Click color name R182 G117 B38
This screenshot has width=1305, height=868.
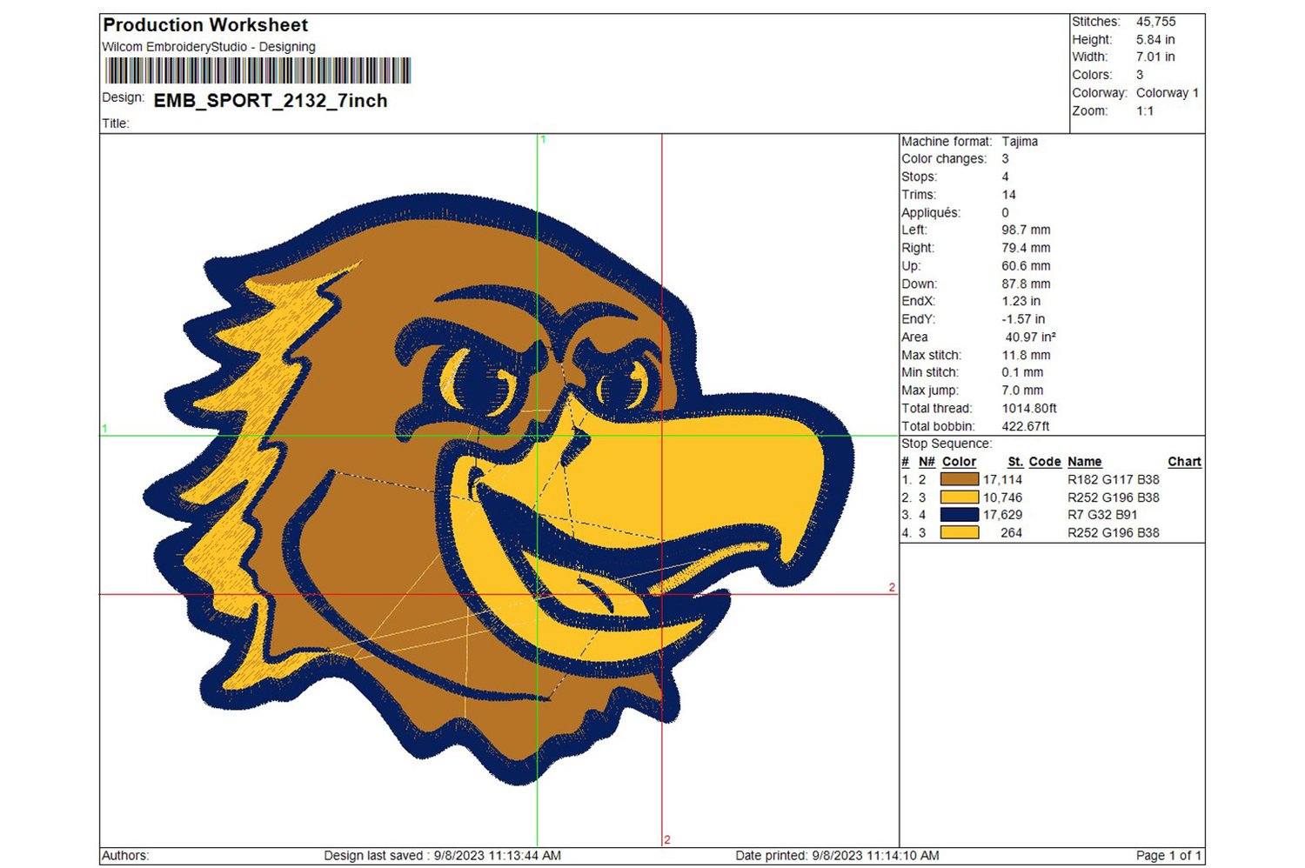click(x=1114, y=479)
